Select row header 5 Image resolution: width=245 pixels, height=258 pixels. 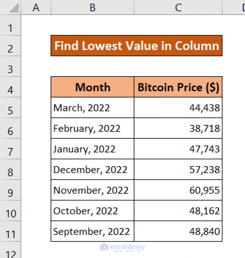(x=10, y=107)
